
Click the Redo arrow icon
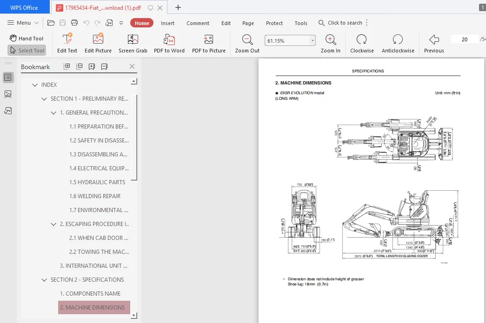(x=97, y=23)
